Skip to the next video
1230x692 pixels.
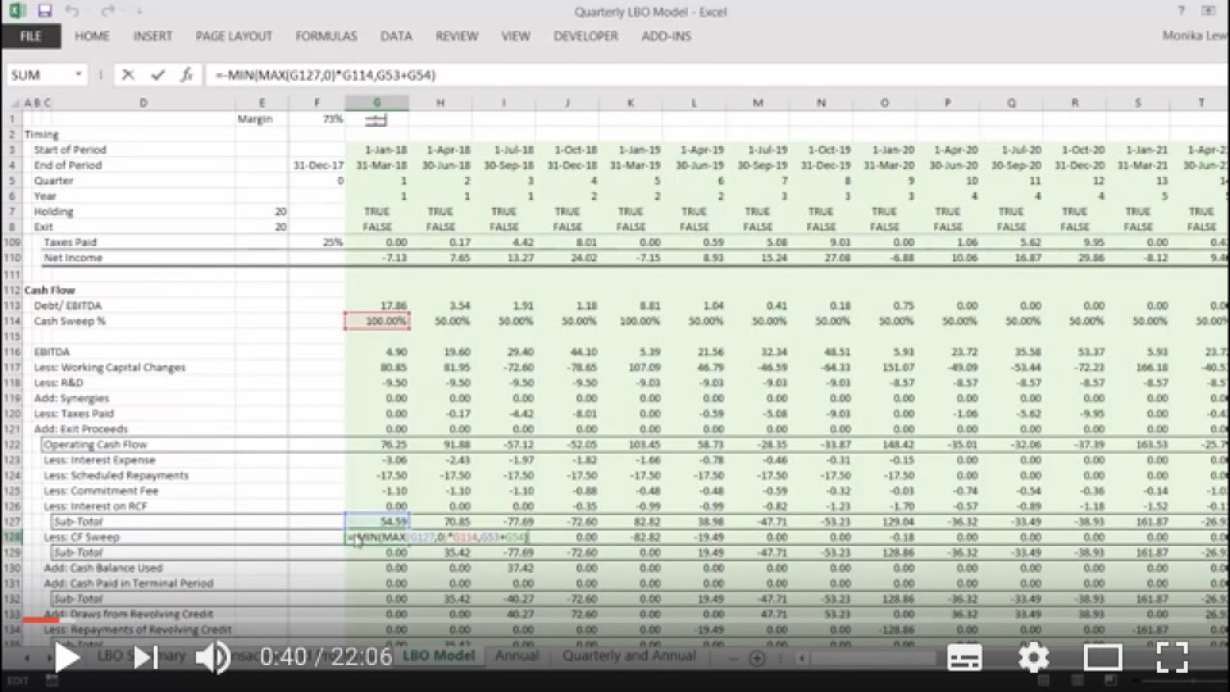tap(146, 657)
